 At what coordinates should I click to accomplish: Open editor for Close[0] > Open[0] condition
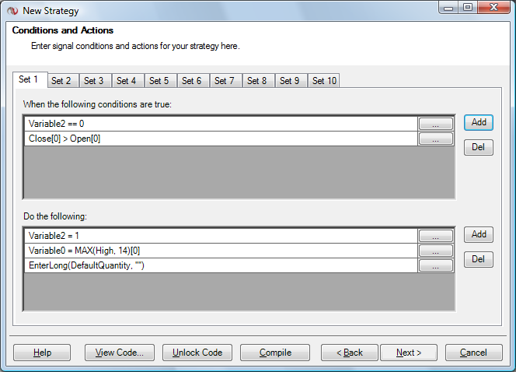click(x=435, y=139)
